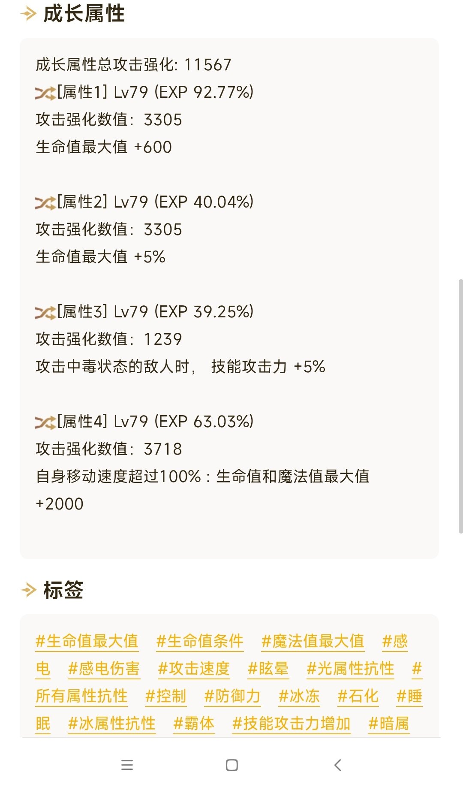The image size is (463, 793).
Task: Open the #生命值最大值 tag
Action: [x=87, y=641]
